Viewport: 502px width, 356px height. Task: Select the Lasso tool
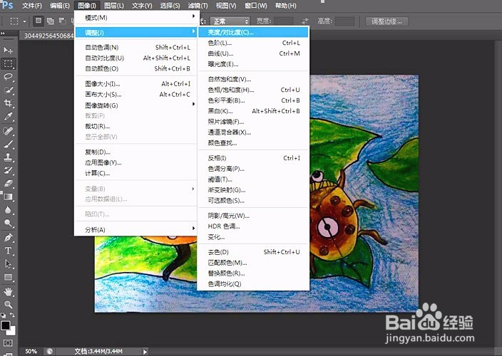[8, 77]
